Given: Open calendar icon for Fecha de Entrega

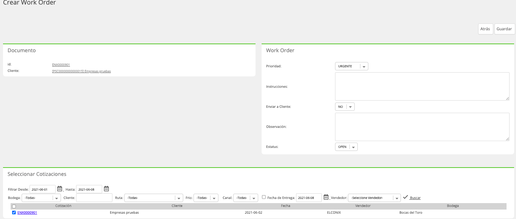Looking at the screenshot, I should coord(326,197).
